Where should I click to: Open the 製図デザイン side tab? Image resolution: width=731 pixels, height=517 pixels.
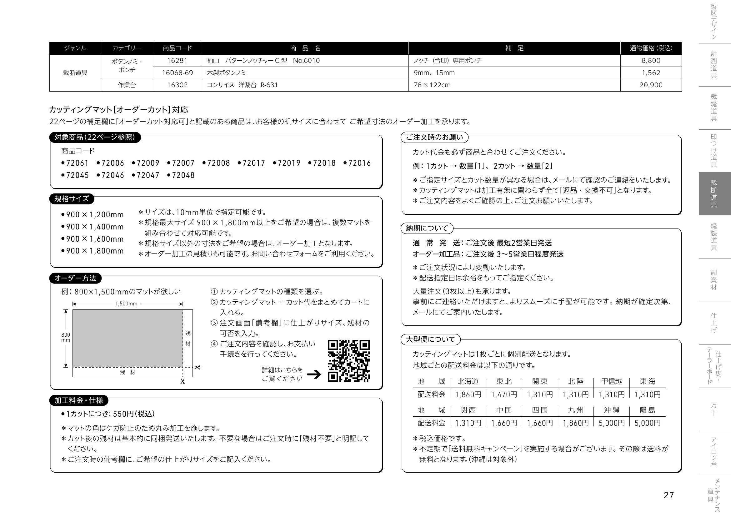click(x=714, y=22)
